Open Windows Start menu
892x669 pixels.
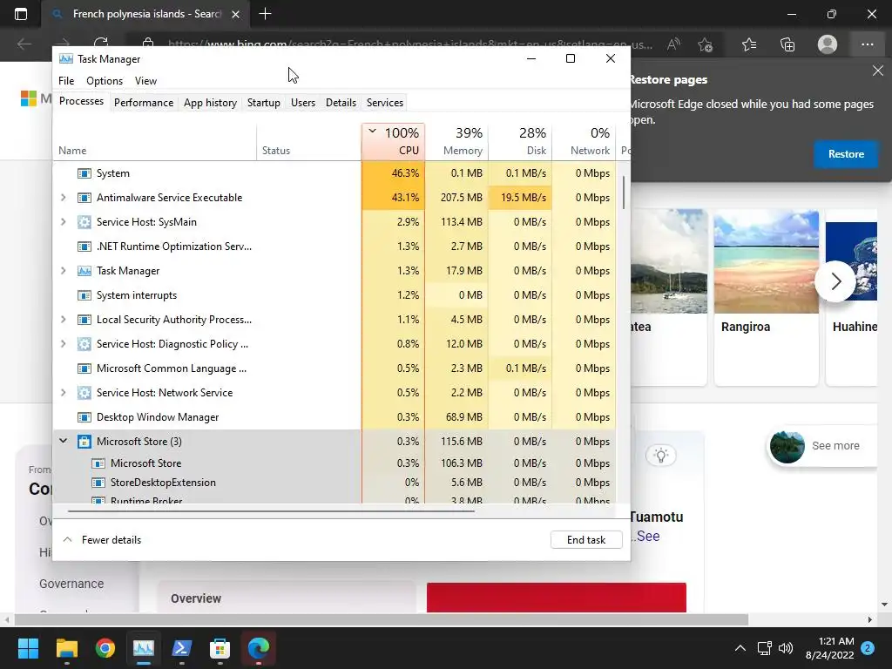28,648
